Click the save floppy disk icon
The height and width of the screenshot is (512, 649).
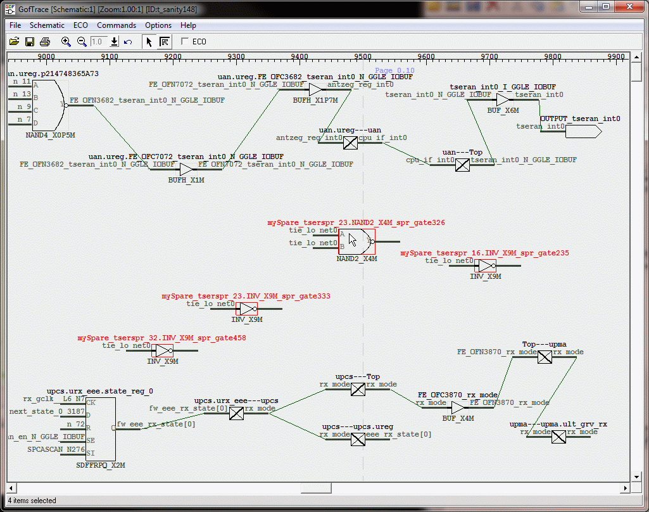coord(29,42)
